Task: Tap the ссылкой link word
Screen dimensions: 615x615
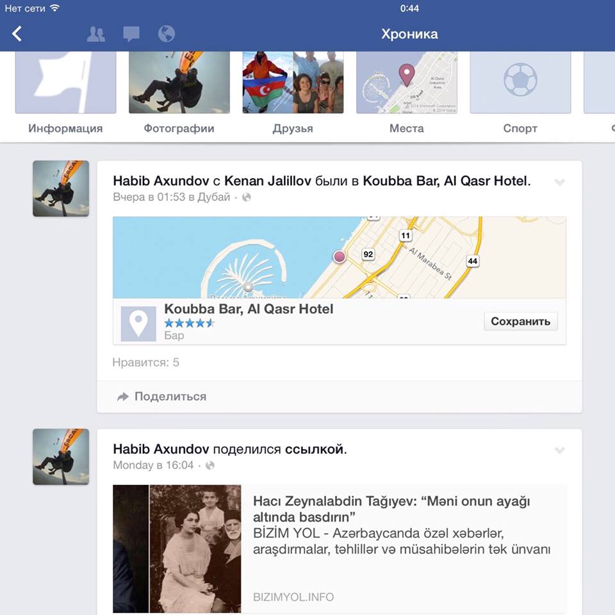Action: (314, 449)
